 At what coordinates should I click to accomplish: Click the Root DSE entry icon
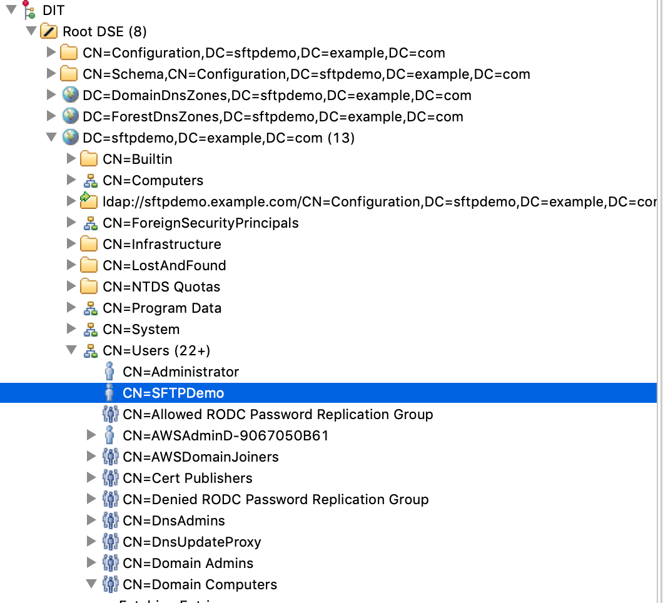(x=49, y=31)
